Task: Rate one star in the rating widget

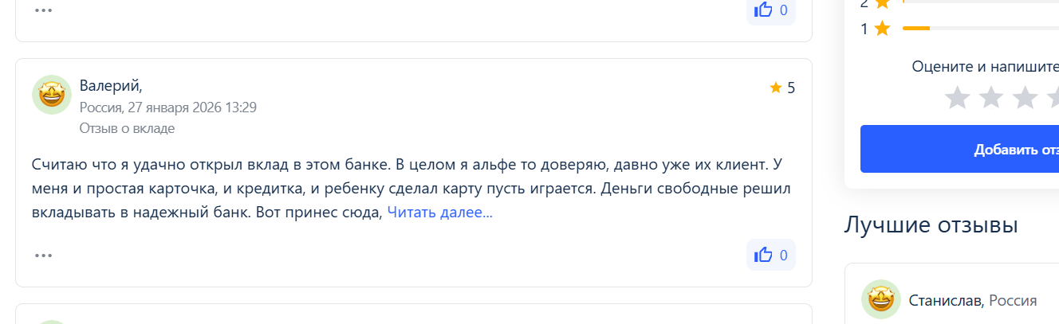Action: click(957, 99)
